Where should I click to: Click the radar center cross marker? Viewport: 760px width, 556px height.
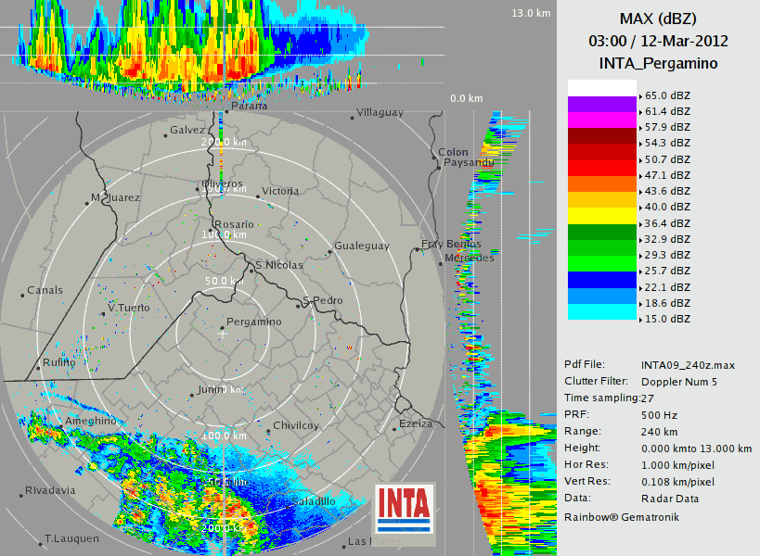tap(222, 333)
